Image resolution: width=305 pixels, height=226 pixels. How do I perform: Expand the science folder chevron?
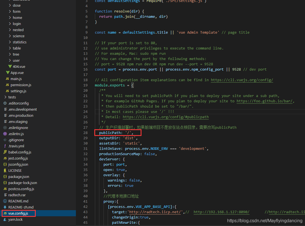[10, 36]
